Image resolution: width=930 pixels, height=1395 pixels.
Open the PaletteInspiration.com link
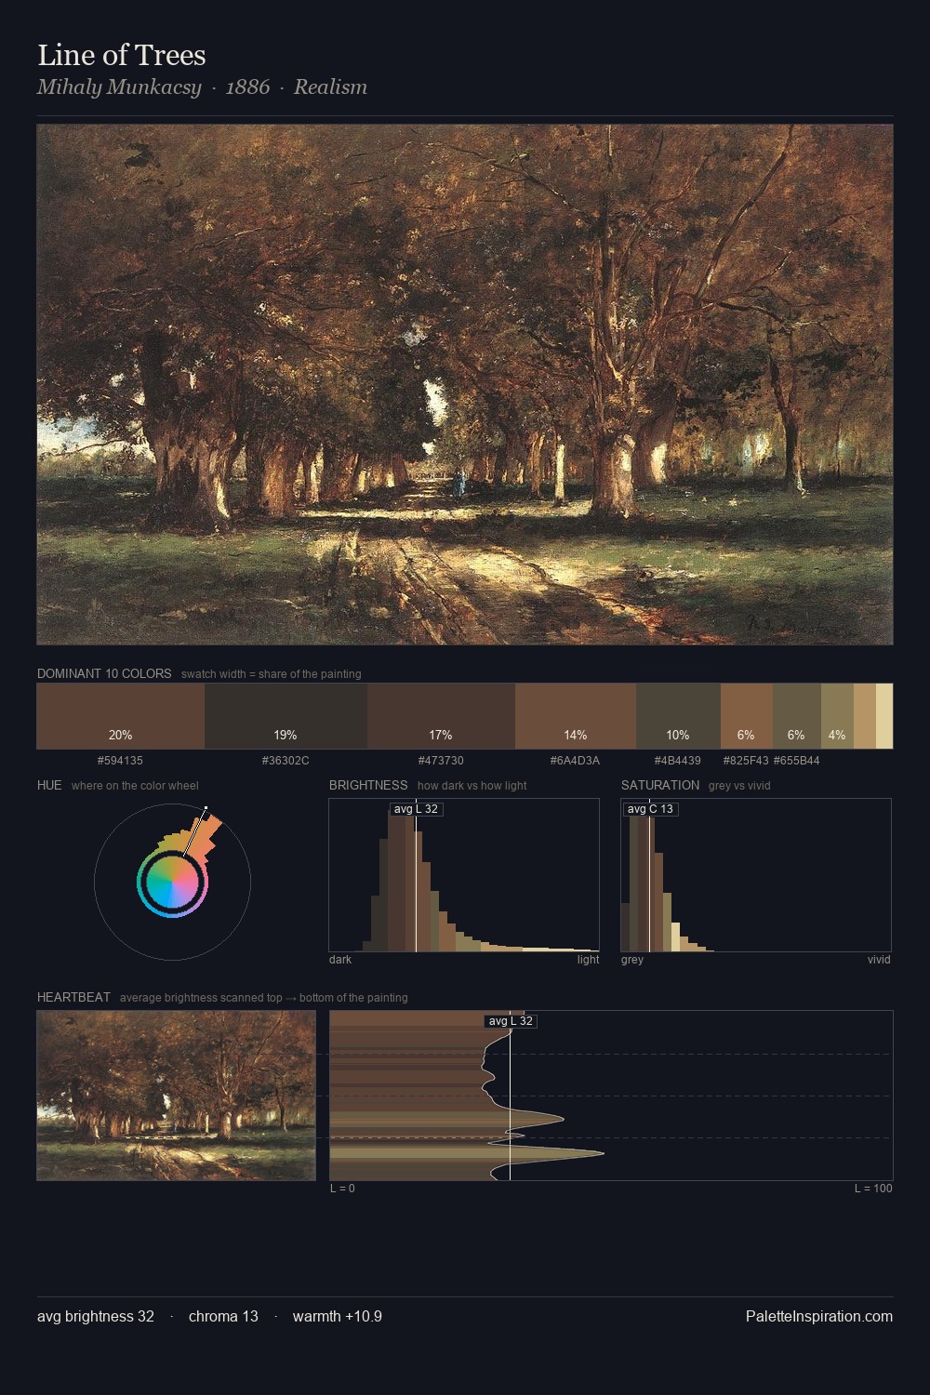[819, 1317]
